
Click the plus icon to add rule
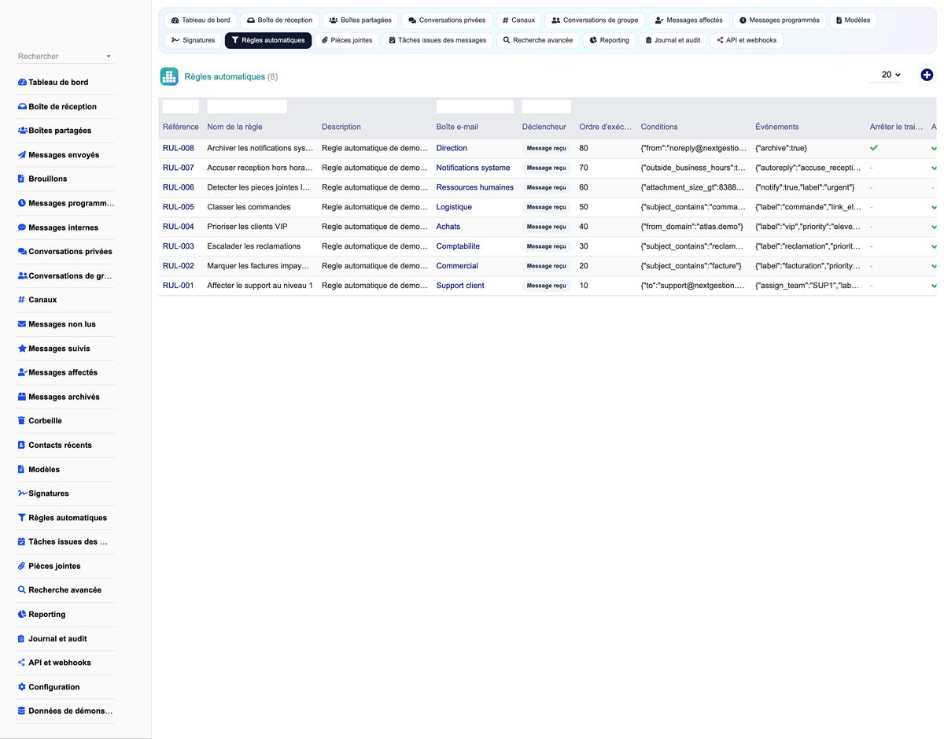927,75
